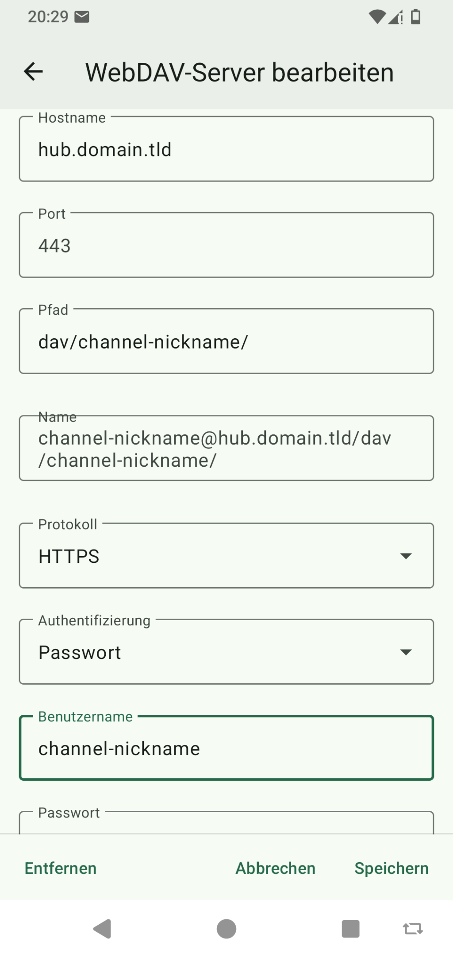Tap the Passwort input field
Screen dimensions: 453x957
click(226, 824)
